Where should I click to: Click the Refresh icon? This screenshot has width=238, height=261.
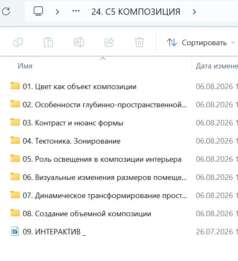point(6,11)
